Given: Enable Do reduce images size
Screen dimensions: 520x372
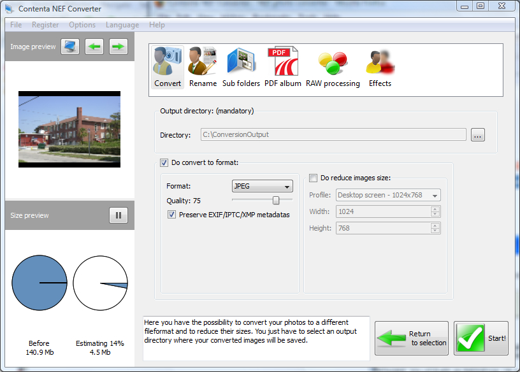Looking at the screenshot, I should click(313, 178).
